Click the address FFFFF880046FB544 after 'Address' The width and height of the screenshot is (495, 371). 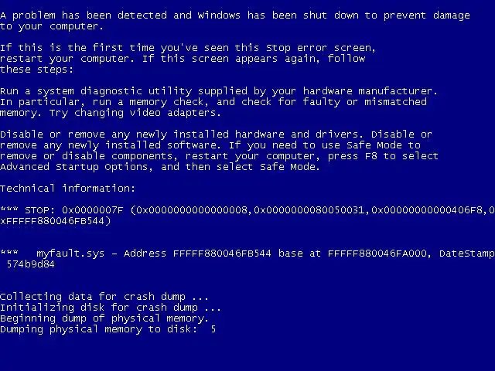[222, 254]
